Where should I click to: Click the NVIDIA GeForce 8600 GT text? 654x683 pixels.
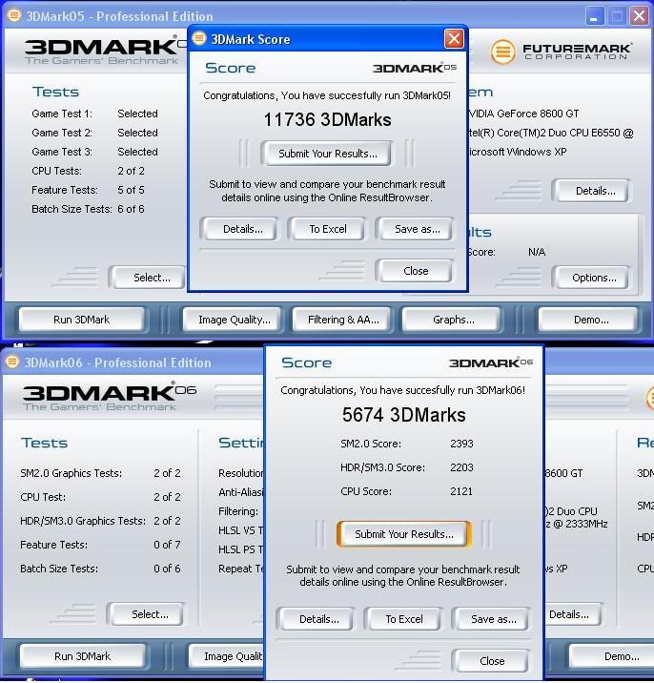point(523,114)
